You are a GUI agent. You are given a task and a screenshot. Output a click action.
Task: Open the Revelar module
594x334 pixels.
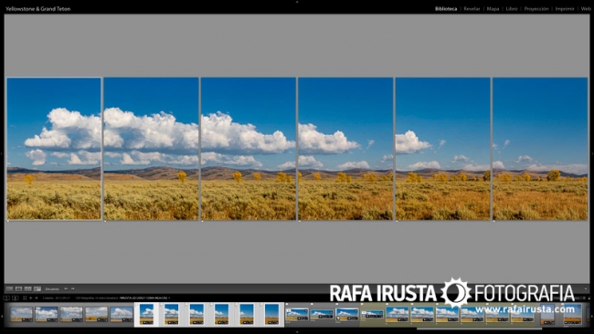click(x=472, y=9)
